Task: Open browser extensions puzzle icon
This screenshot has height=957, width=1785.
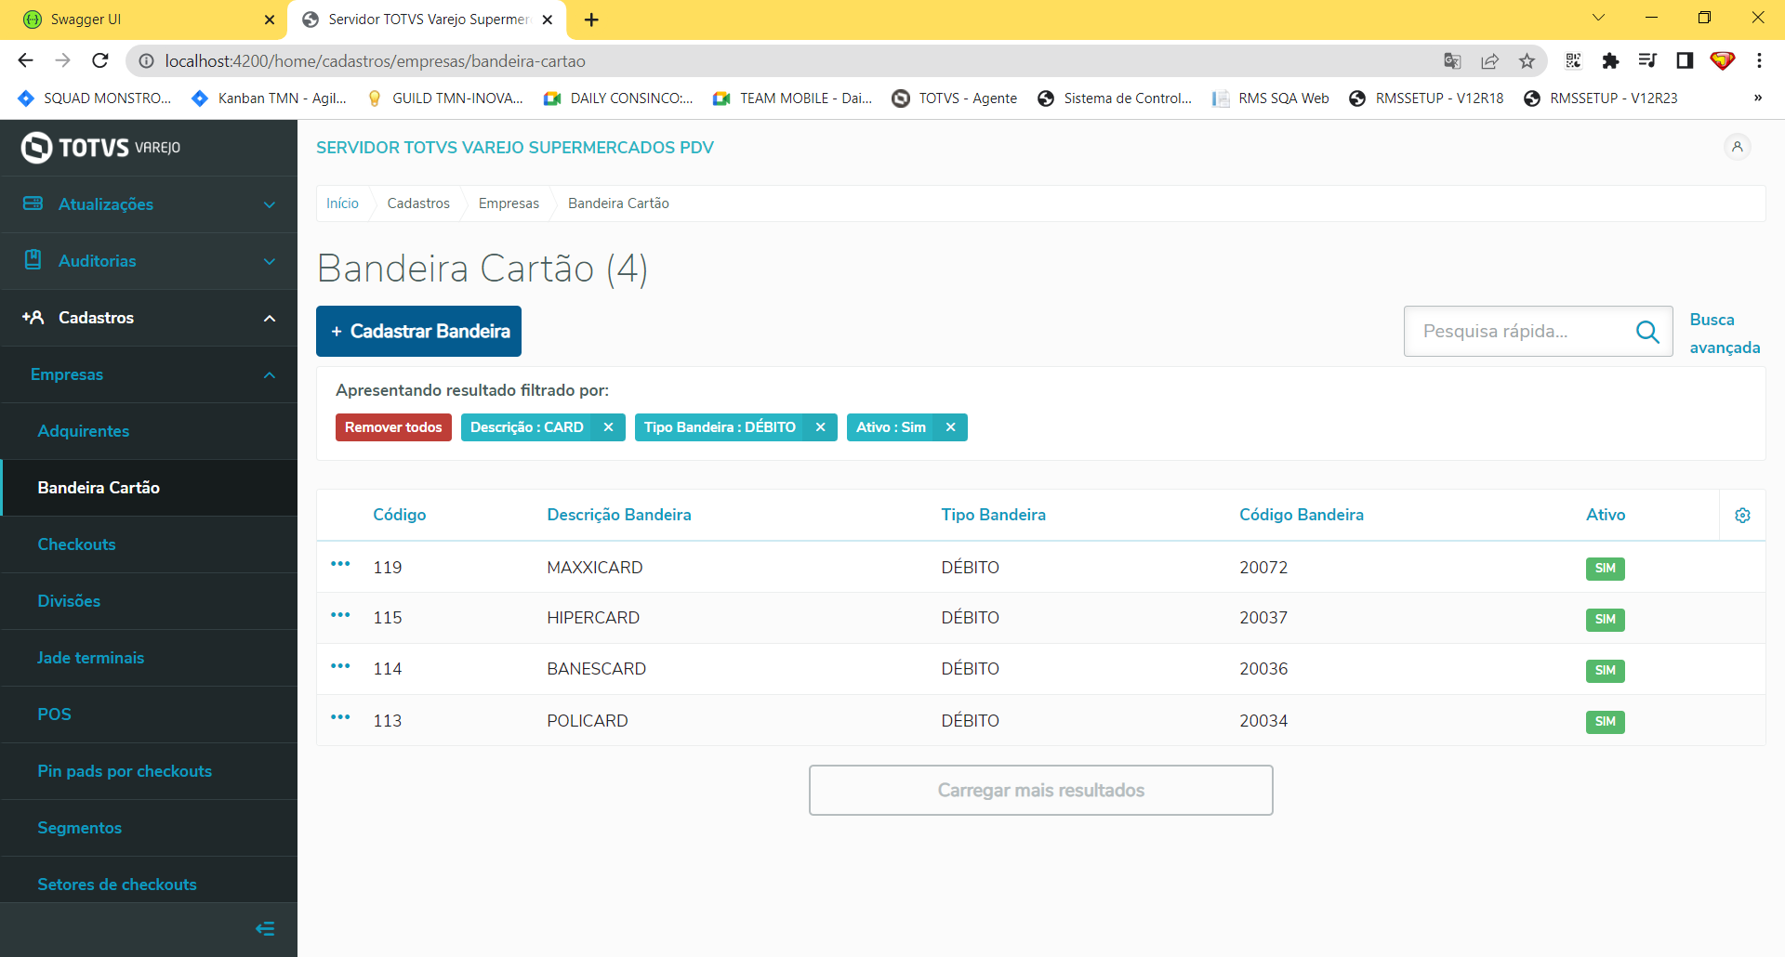Action: [1610, 60]
